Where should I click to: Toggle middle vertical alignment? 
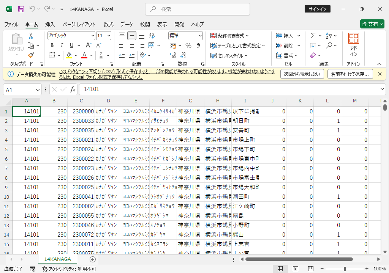click(x=132, y=36)
